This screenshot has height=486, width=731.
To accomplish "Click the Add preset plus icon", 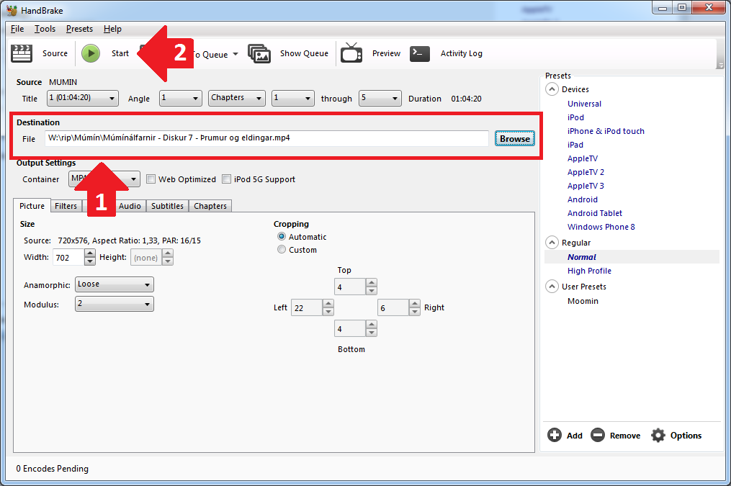I will [555, 435].
